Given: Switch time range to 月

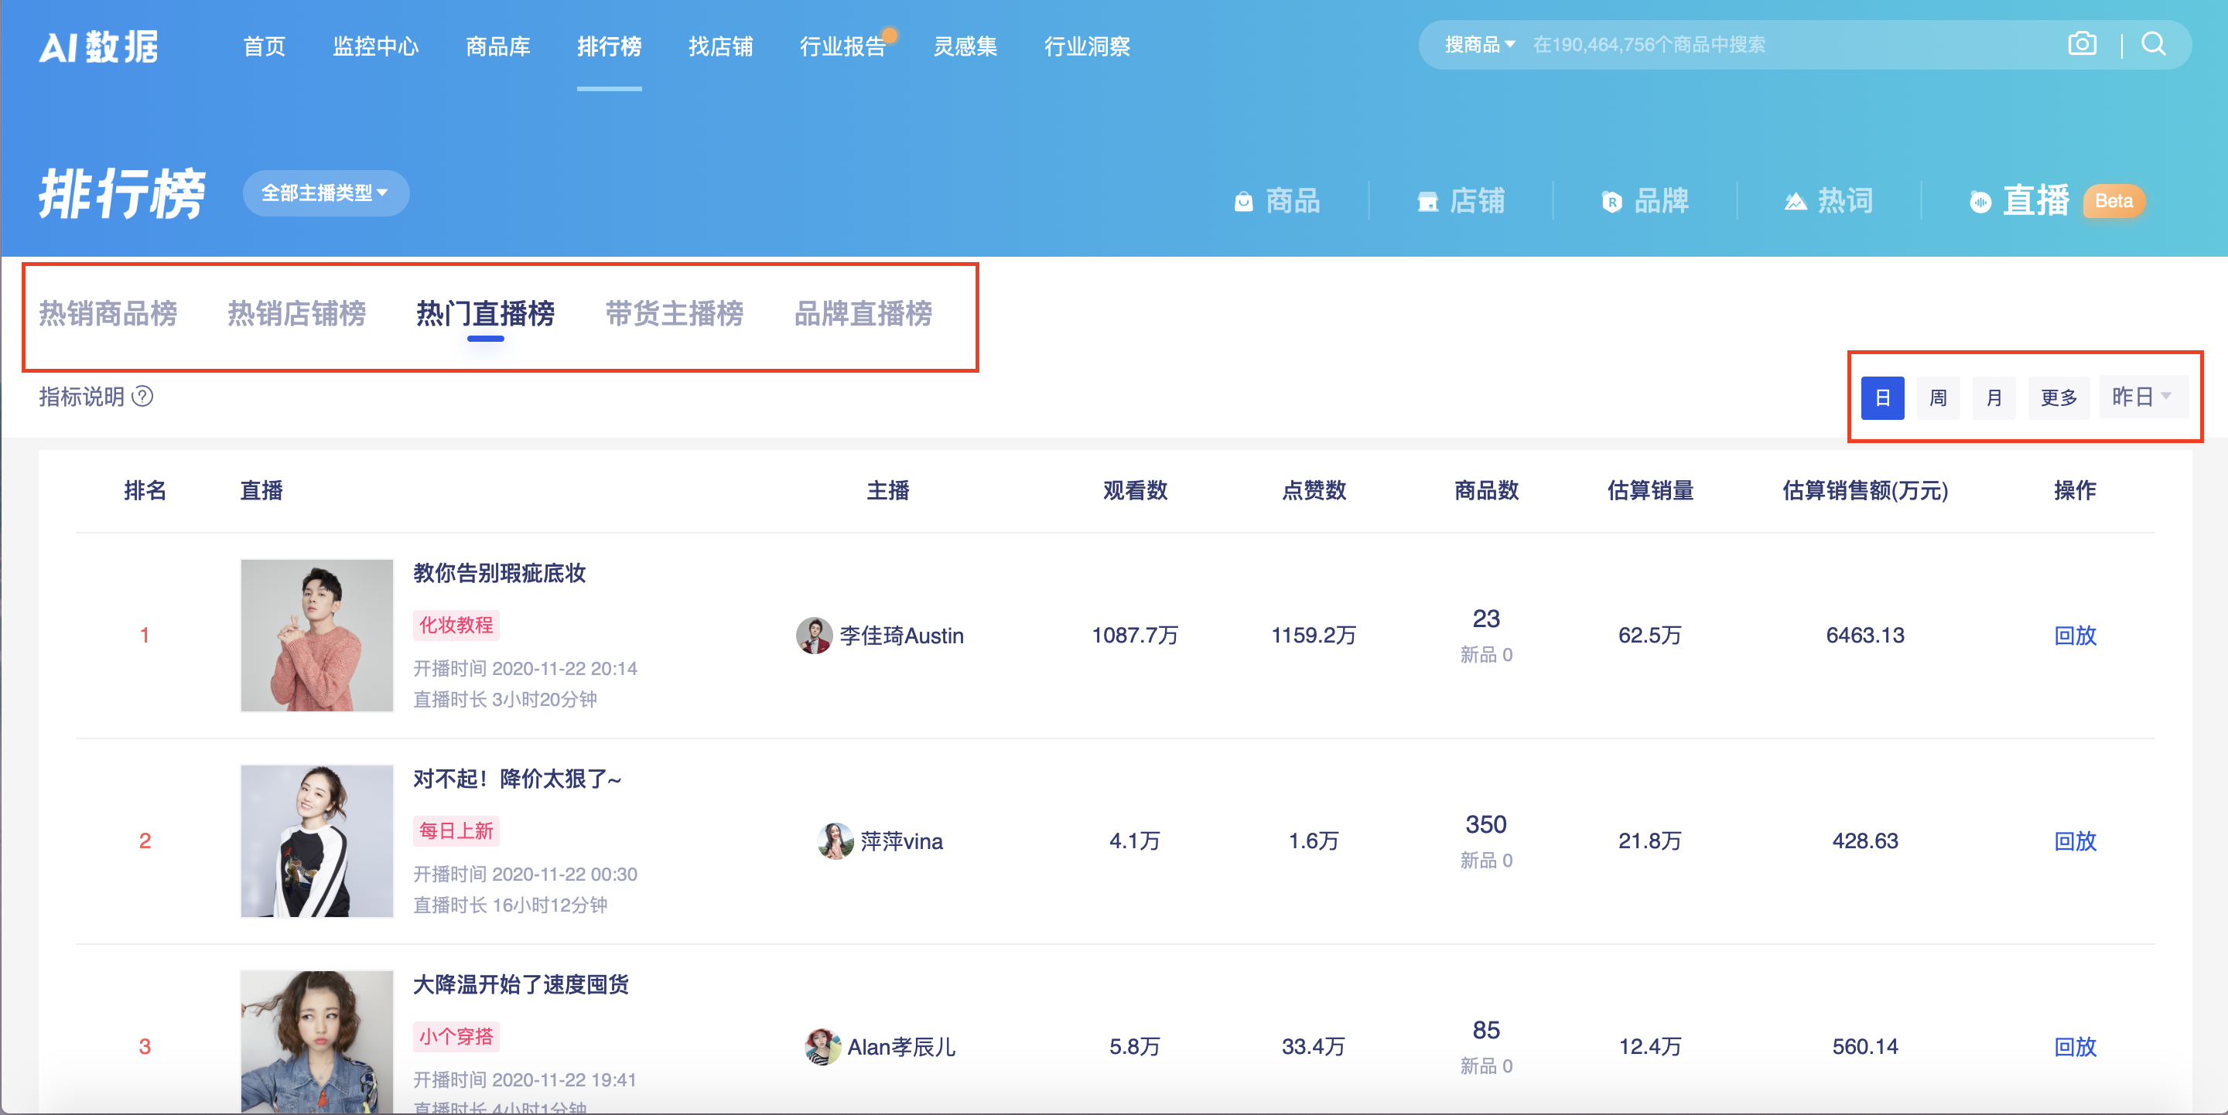Looking at the screenshot, I should click(1994, 397).
